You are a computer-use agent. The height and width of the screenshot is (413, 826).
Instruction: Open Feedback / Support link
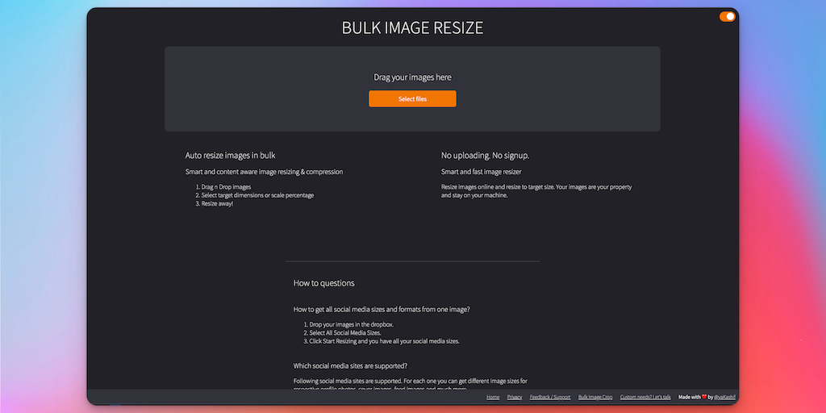[x=550, y=397]
